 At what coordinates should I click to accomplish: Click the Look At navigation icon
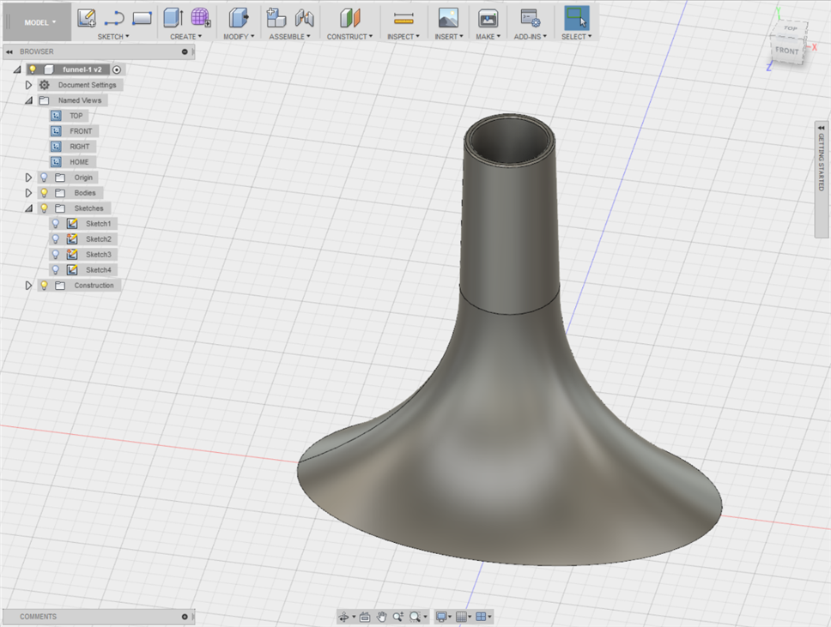tap(365, 617)
